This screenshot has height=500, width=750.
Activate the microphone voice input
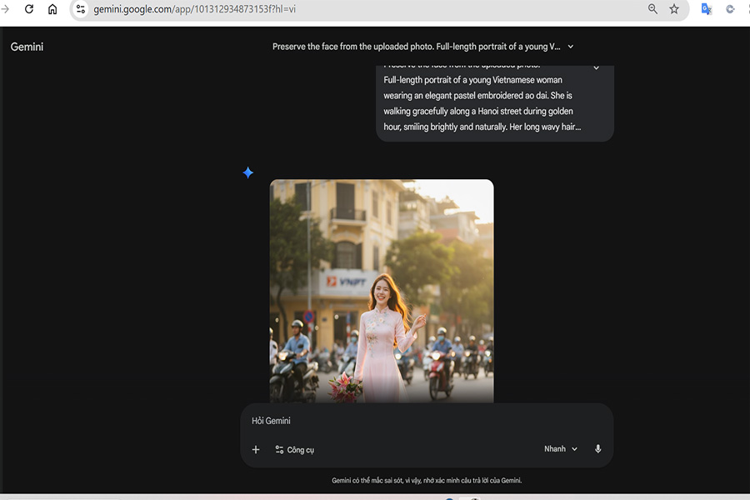coord(597,449)
